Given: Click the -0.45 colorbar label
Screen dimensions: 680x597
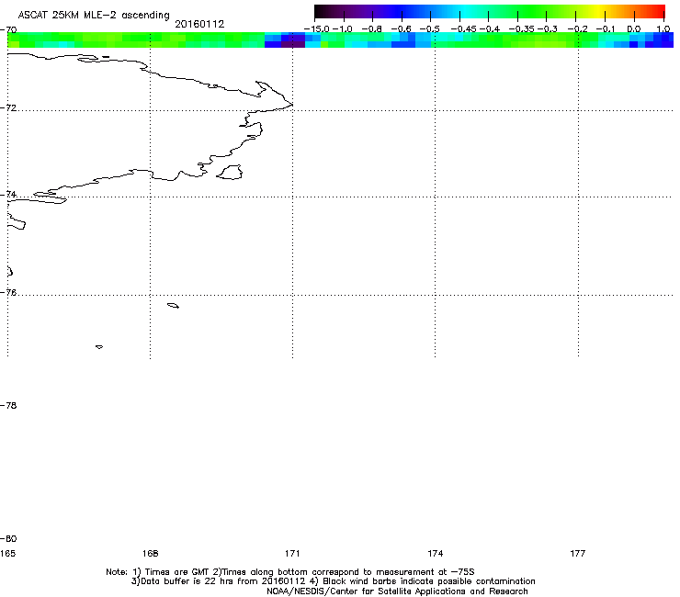Looking at the screenshot, I should [464, 29].
